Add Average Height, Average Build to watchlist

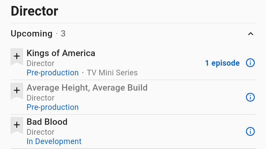click(17, 91)
